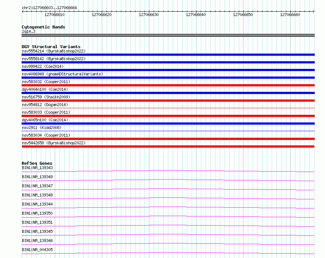This screenshot has width=325, height=258.
Task: Open transcript BIN1|NM_139350 label
Action: (x=37, y=213)
